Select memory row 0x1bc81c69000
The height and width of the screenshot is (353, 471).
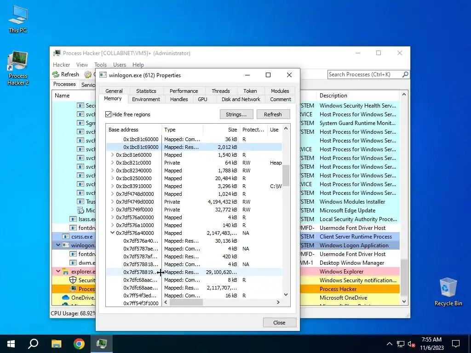[194, 147]
